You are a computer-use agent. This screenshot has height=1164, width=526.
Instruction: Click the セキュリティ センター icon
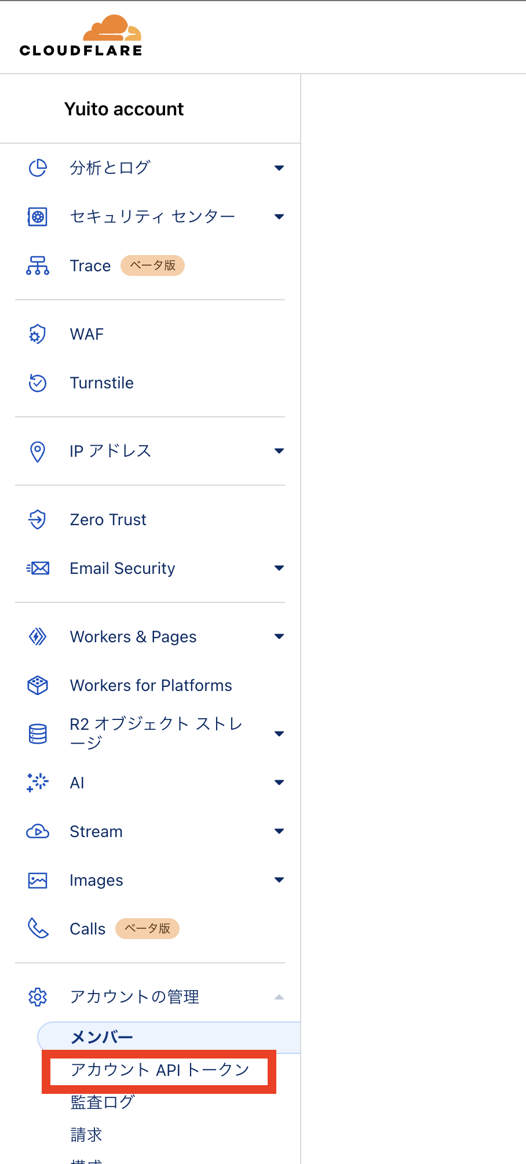[37, 216]
